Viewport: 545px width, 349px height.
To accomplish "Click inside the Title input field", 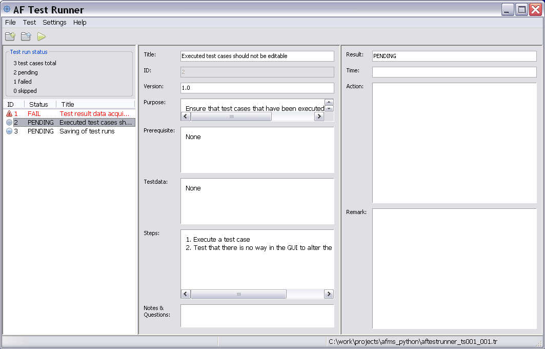I will (256, 56).
